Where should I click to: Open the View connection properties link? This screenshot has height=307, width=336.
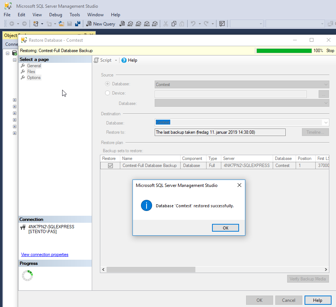tap(45, 255)
